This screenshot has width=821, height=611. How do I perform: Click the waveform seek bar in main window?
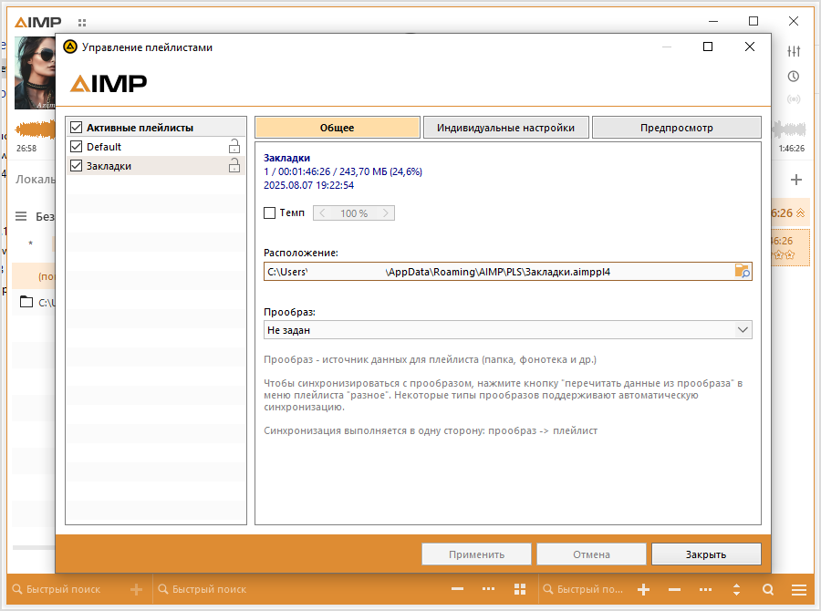35,129
